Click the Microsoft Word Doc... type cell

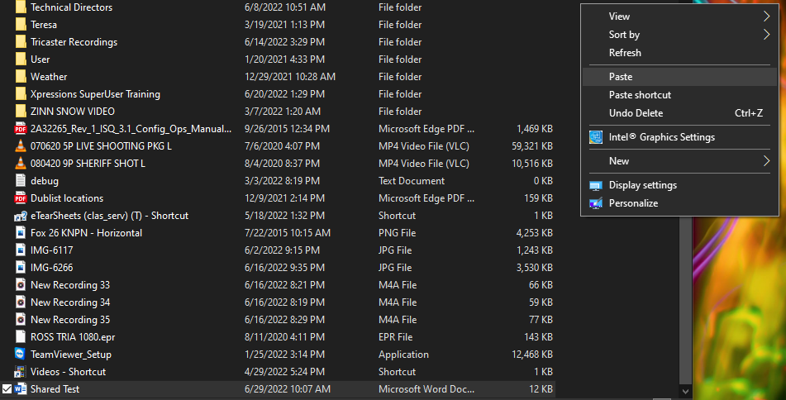click(x=426, y=389)
